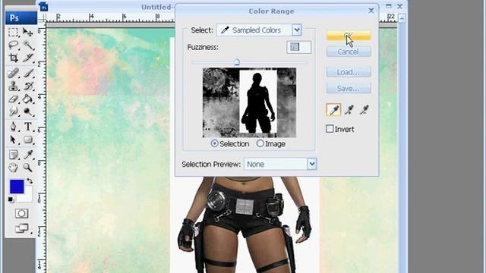
Task: Select the Path Selection tool
Action: tap(13, 140)
